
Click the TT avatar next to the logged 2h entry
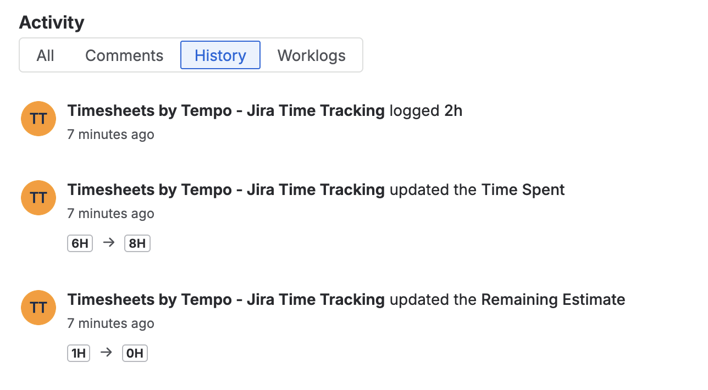38,118
